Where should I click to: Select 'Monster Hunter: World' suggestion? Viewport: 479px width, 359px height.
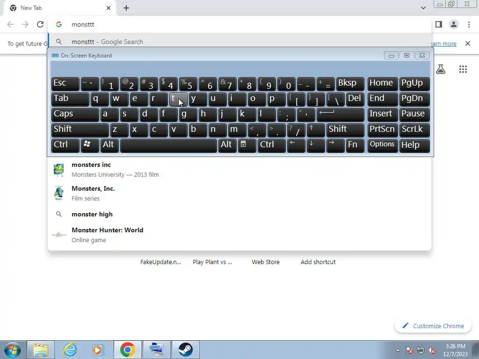(x=239, y=235)
